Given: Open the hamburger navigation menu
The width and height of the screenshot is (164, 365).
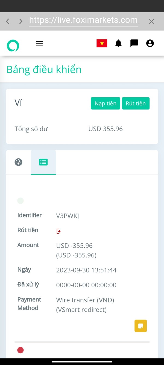Looking at the screenshot, I should pyautogui.click(x=40, y=43).
